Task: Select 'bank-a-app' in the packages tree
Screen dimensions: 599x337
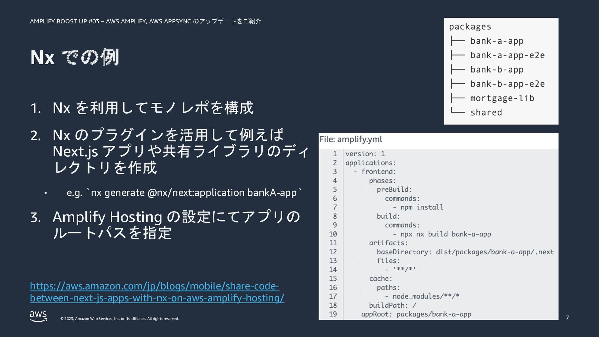Action: [497, 41]
